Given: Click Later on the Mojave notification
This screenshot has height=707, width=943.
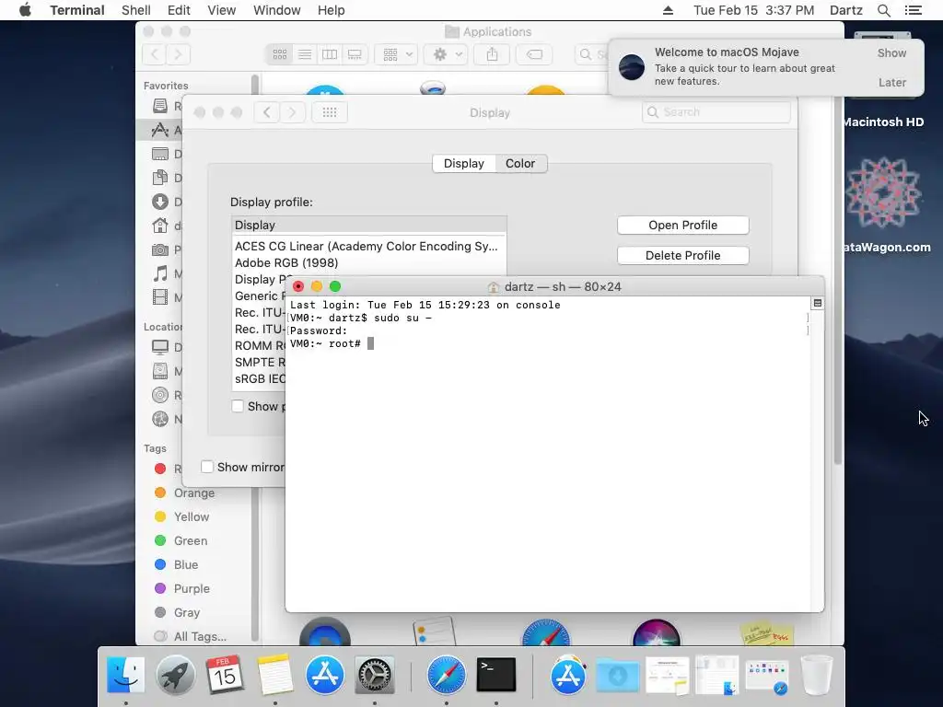Looking at the screenshot, I should click(x=891, y=82).
